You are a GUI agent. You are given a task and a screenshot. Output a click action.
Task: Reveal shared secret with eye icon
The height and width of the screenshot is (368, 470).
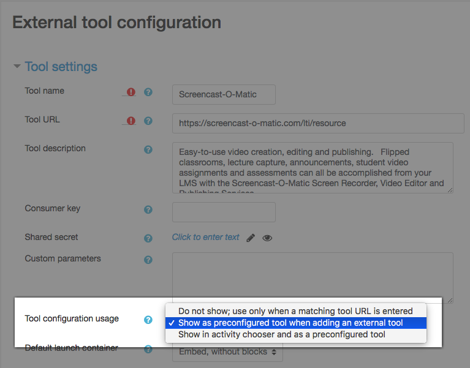[267, 238]
